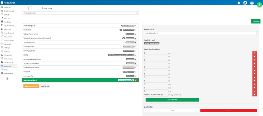This screenshot has height=116, width=263.
Task: Open Kulunseuranta in the sidebar
Action: pos(9,26)
